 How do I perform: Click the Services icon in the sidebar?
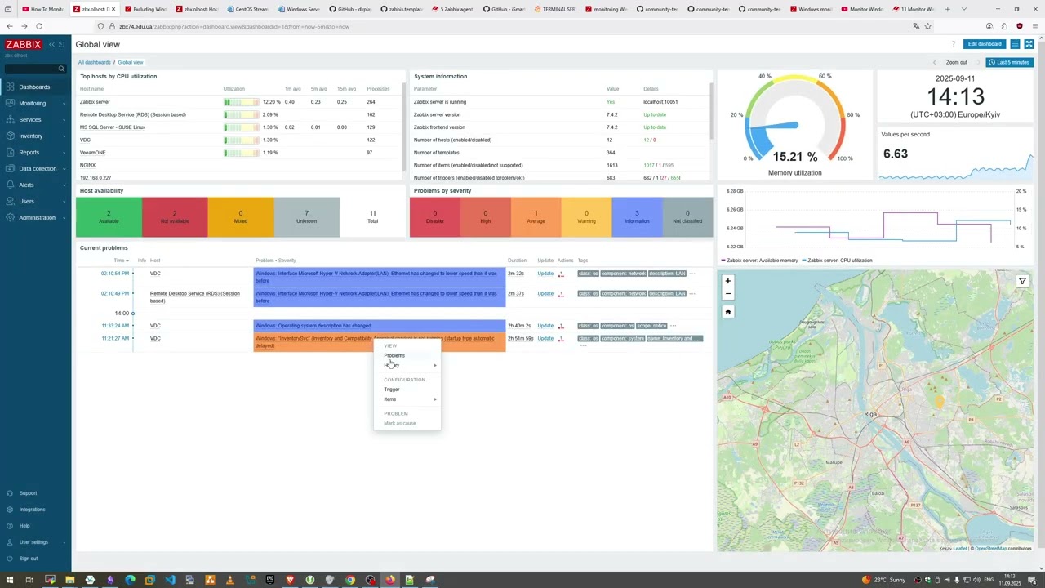(x=11, y=119)
